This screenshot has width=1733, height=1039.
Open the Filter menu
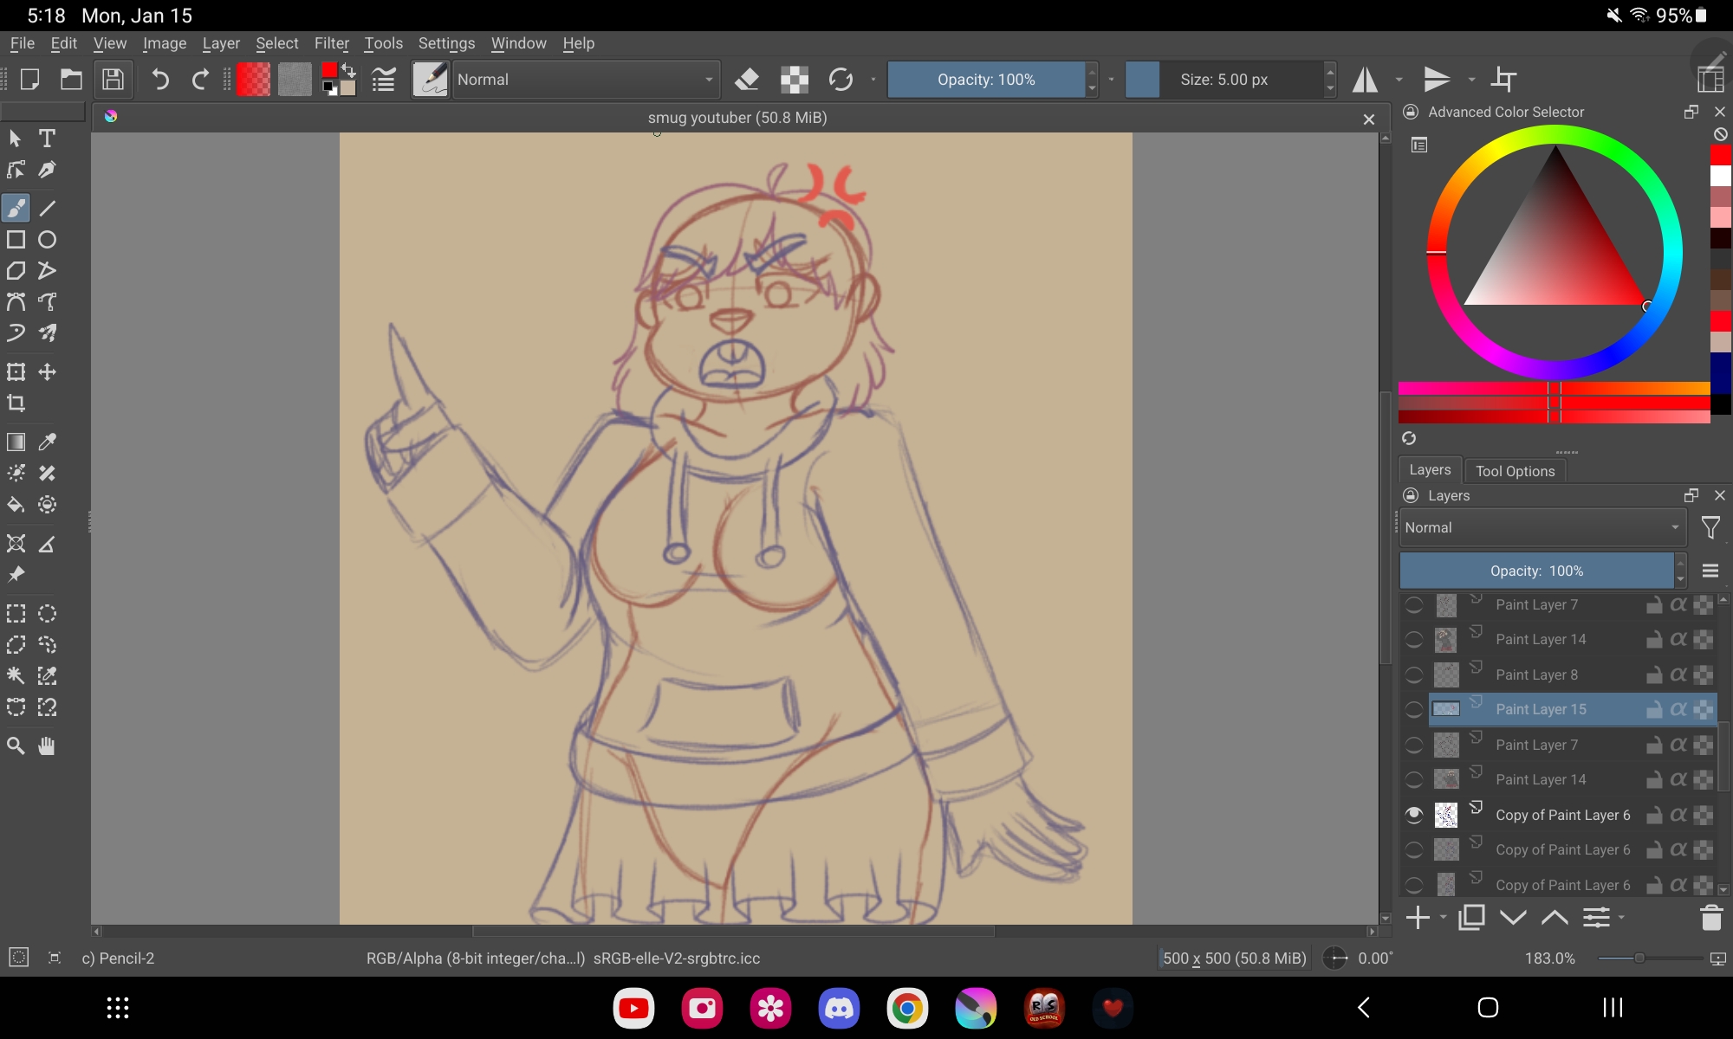331,43
